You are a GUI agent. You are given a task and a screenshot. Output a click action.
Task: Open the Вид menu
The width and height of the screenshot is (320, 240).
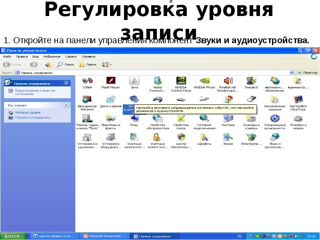tap(36, 56)
